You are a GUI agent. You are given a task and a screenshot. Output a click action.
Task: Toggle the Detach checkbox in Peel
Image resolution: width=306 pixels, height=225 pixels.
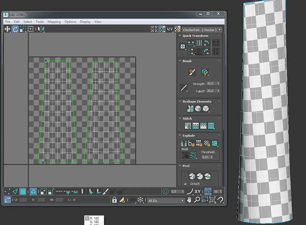coord(185,184)
